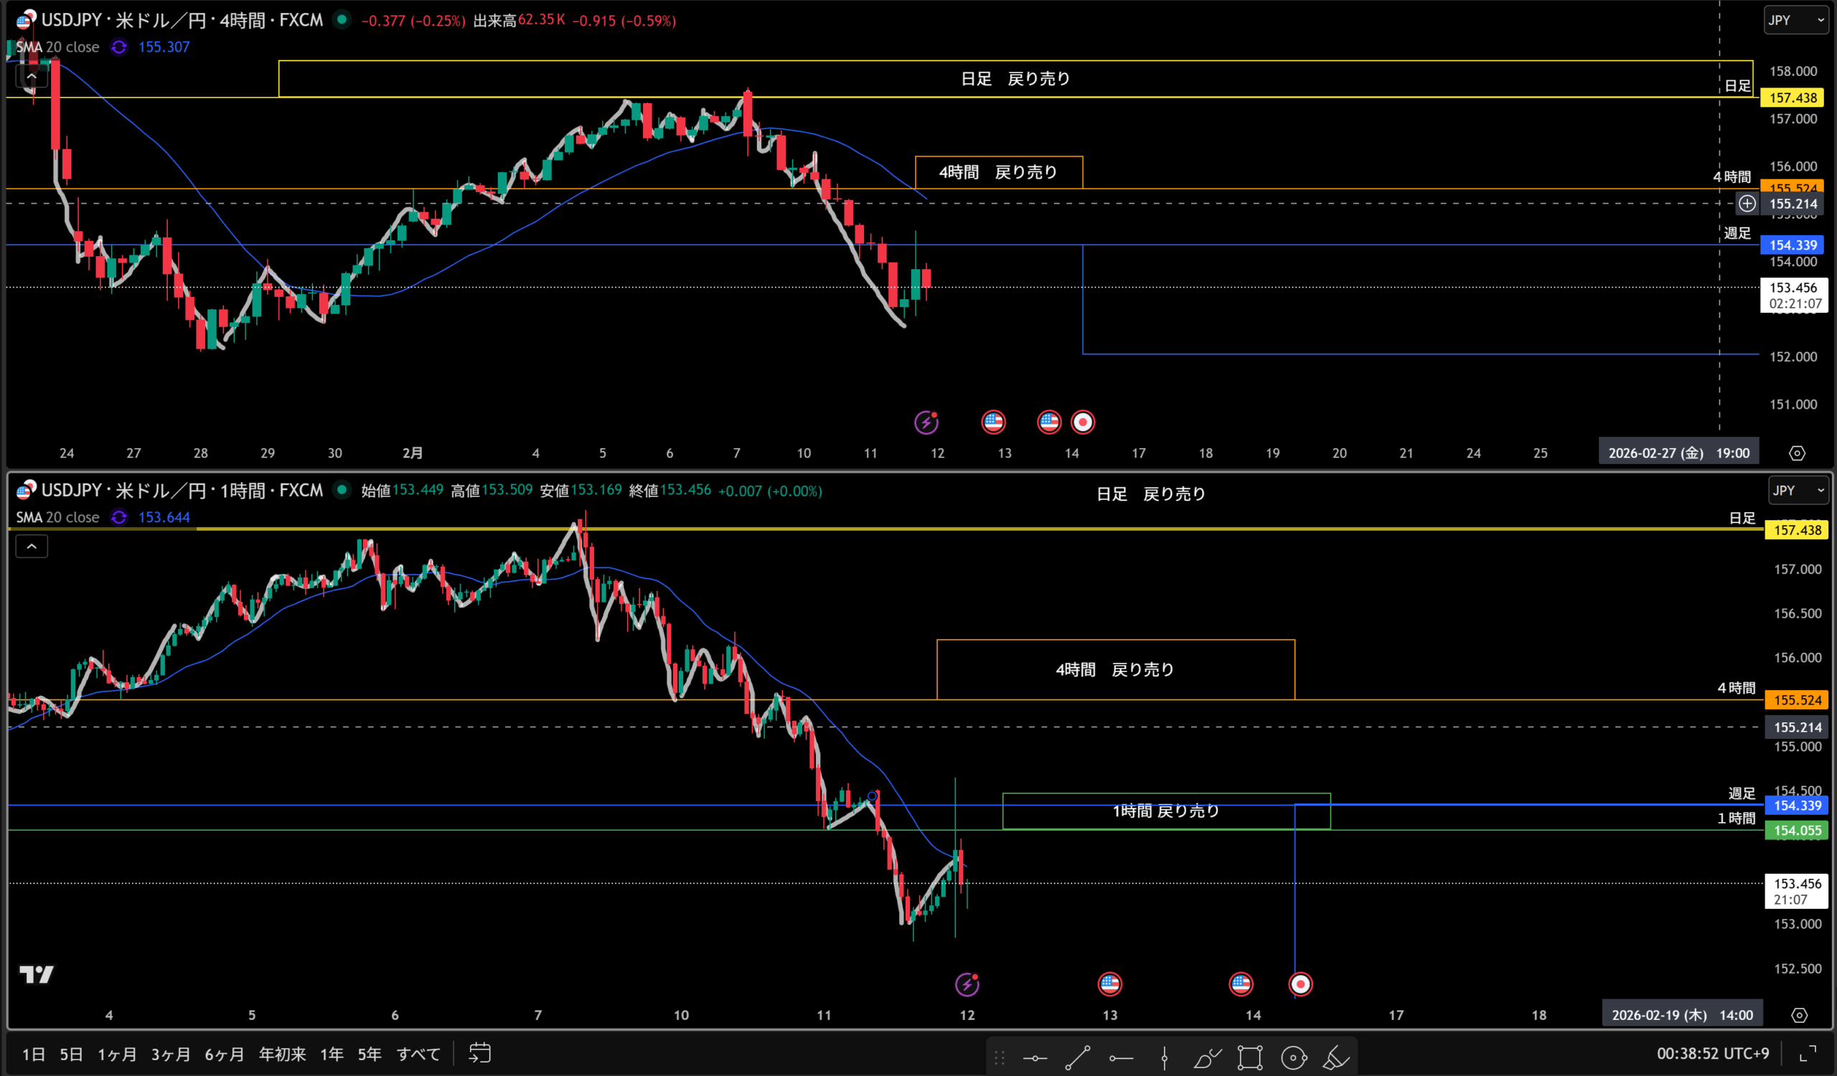Image resolution: width=1837 pixels, height=1076 pixels.
Task: Switch range to 年初来
Action: pyautogui.click(x=282, y=1054)
